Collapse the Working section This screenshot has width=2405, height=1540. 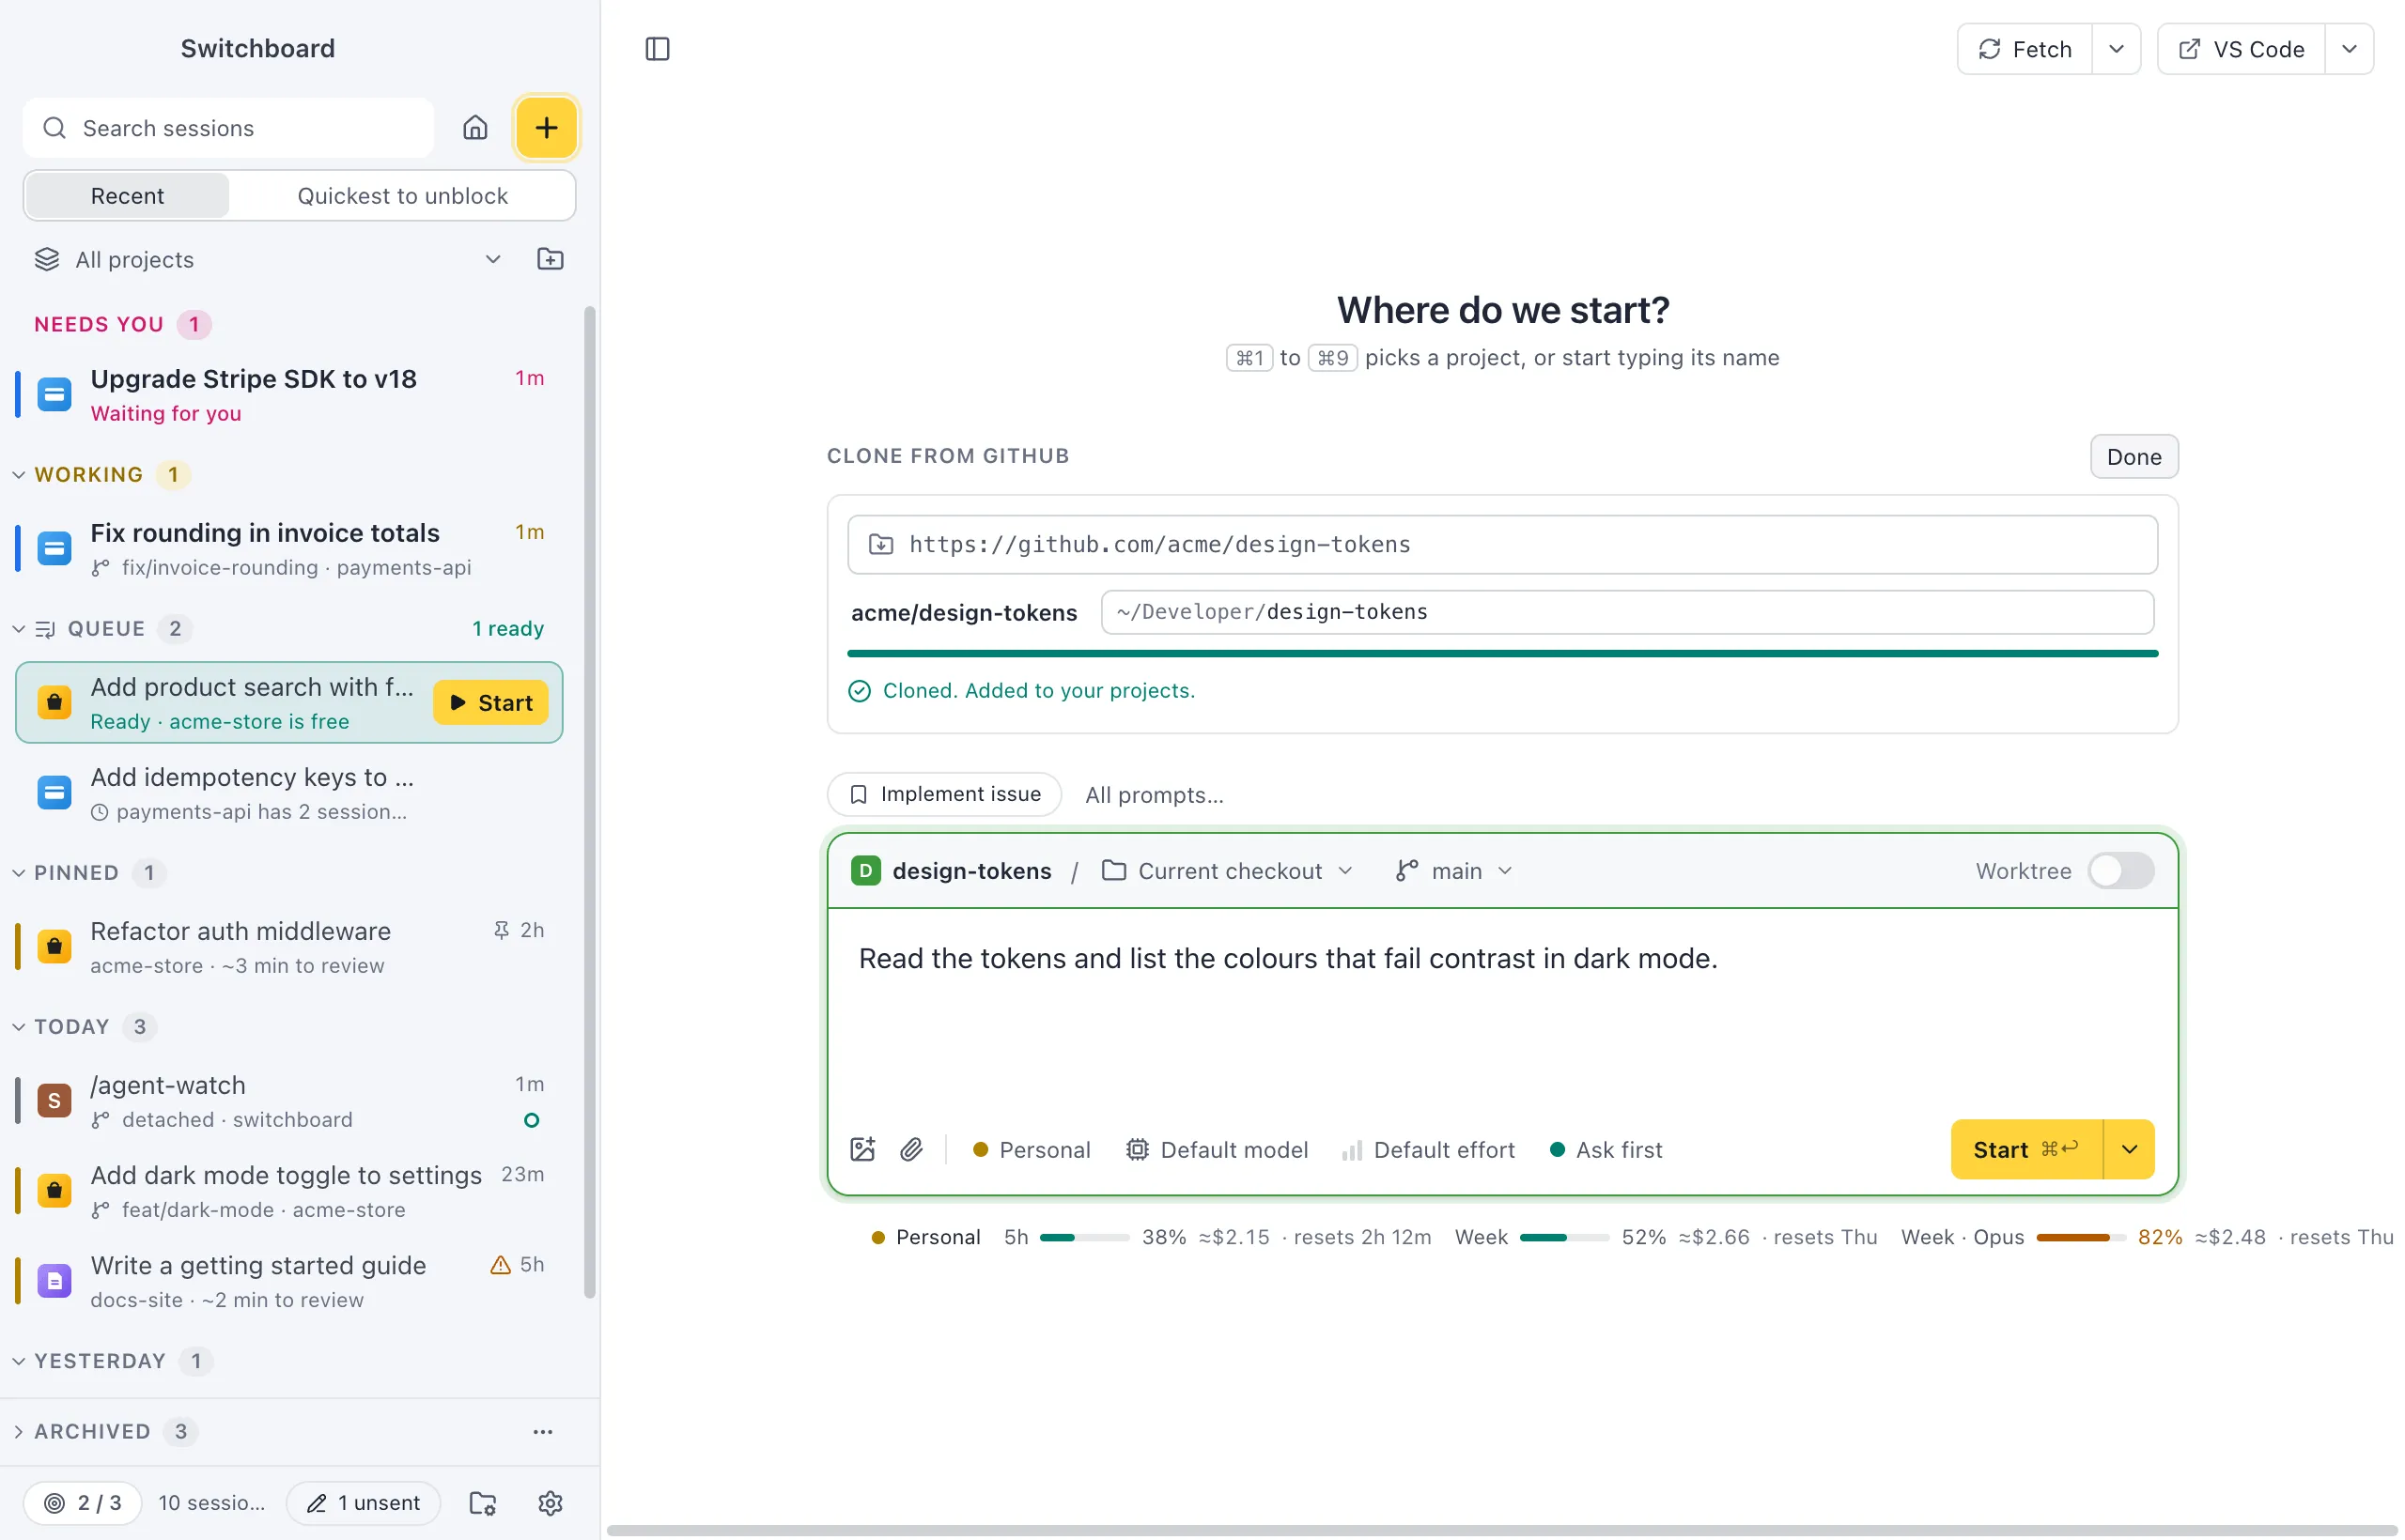coord(19,474)
